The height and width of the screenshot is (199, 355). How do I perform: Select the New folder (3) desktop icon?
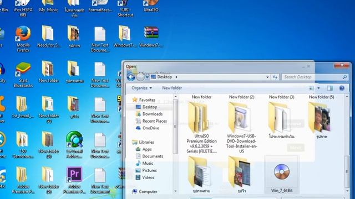point(49,145)
